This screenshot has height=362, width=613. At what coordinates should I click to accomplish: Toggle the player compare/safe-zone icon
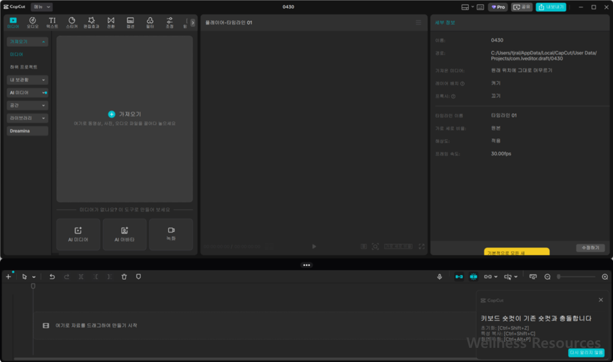[x=364, y=247]
